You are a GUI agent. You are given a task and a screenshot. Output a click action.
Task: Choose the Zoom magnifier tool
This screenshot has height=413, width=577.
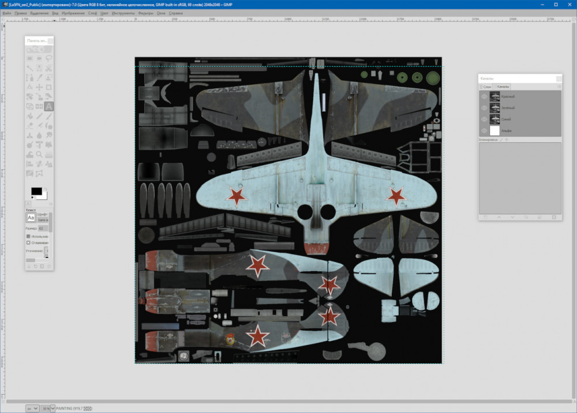click(x=39, y=154)
